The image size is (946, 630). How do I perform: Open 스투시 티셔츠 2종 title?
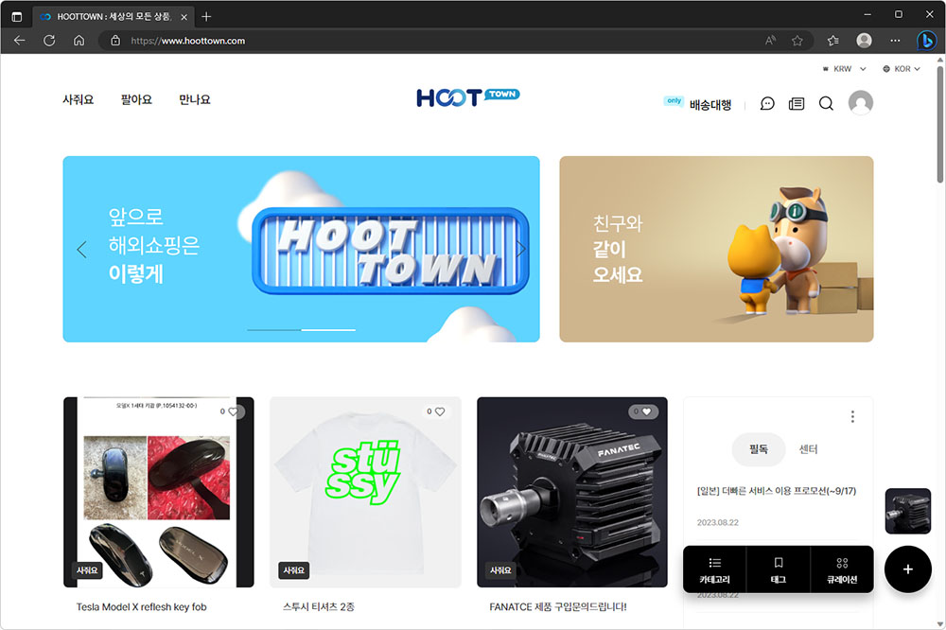319,607
